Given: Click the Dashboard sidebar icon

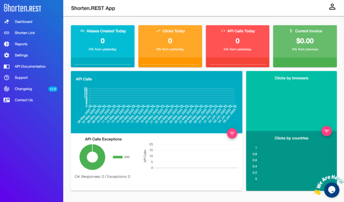Looking at the screenshot, I should pyautogui.click(x=6, y=22).
